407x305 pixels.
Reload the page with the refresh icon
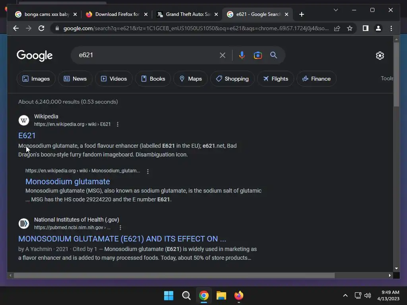pyautogui.click(x=41, y=28)
